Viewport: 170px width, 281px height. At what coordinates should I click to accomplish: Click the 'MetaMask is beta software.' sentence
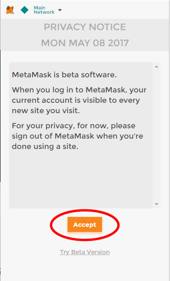pos(64,75)
